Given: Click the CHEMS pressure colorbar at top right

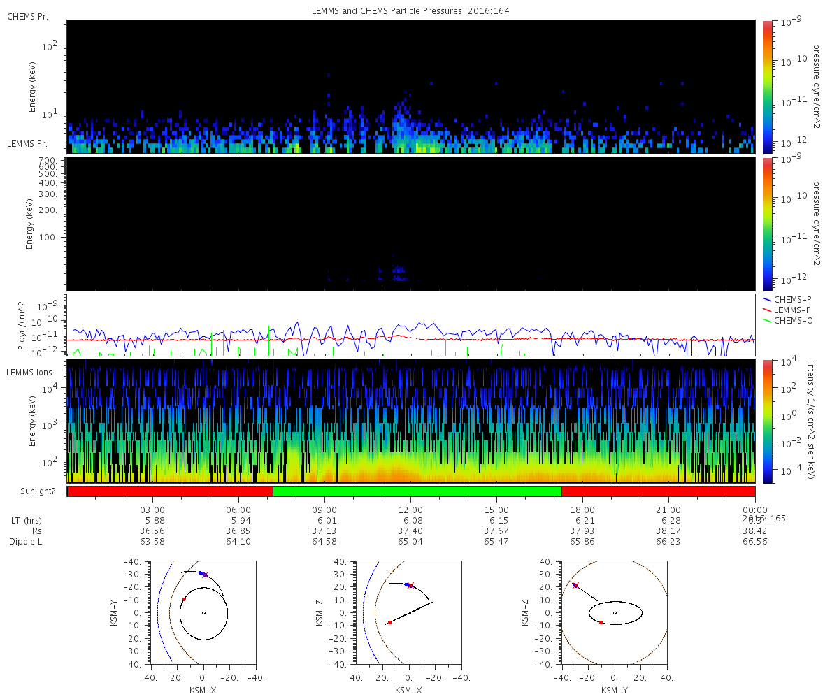Looking at the screenshot, I should tap(767, 87).
